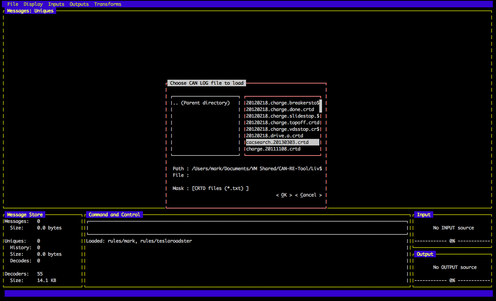Pick the 20120218.charge.topoff.crtd file
The height and width of the screenshot is (301, 496).
pyautogui.click(x=282, y=123)
